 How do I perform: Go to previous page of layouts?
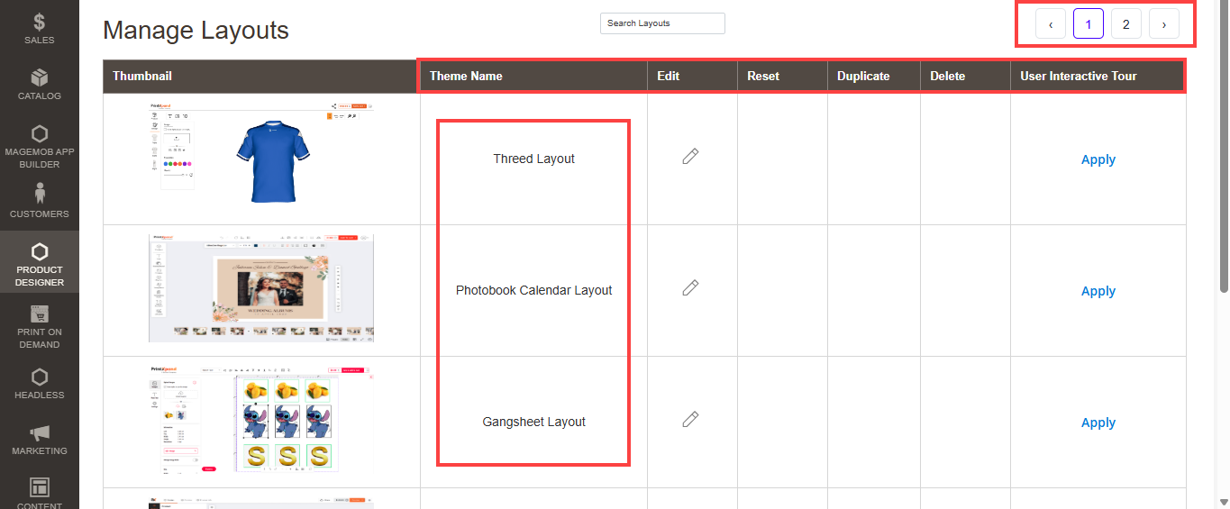tap(1051, 24)
